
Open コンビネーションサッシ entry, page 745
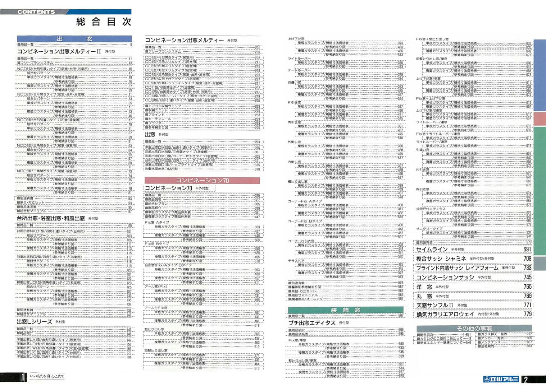point(474,277)
